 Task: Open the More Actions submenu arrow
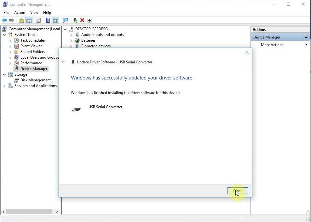306,45
